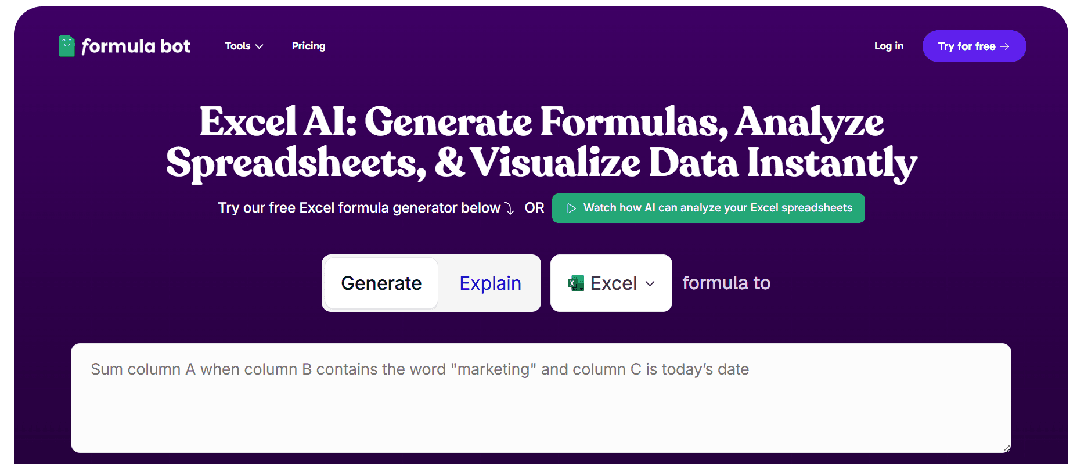Expand the Excel dropdown chevron
The image size is (1077, 464).
(650, 283)
